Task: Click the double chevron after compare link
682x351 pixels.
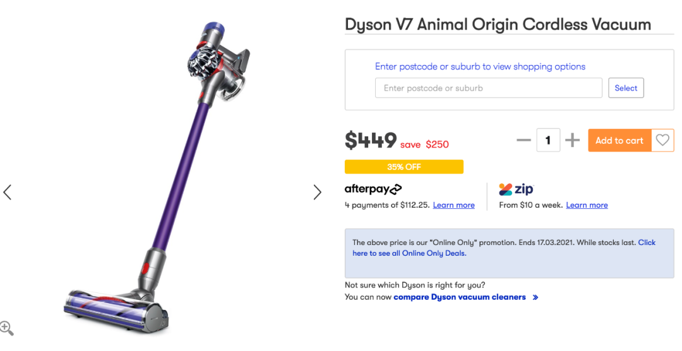Action: (535, 297)
